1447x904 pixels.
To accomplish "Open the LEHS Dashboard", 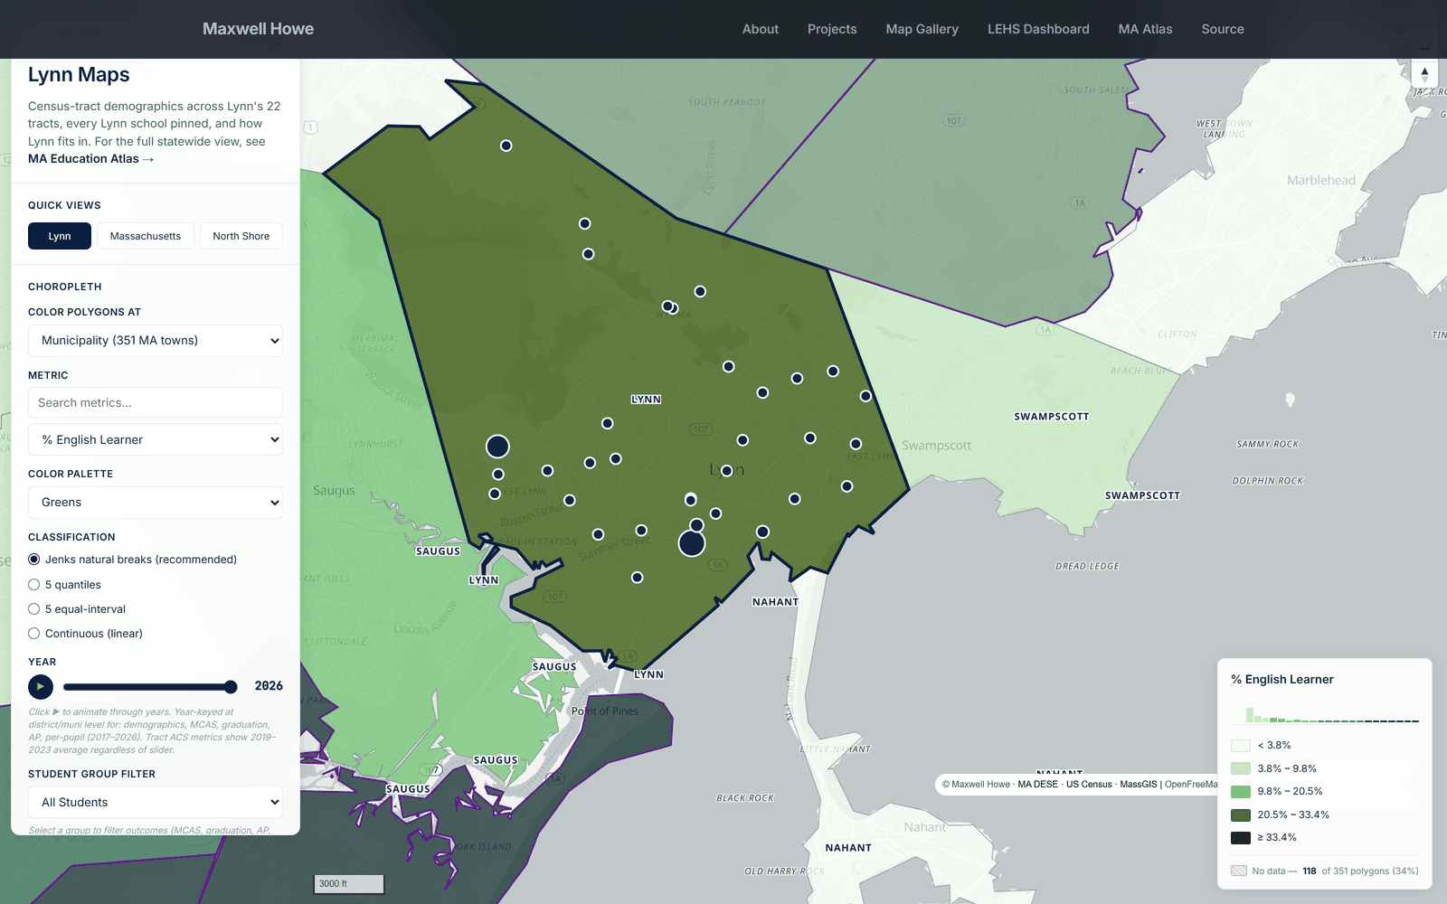I will pos(1038,29).
